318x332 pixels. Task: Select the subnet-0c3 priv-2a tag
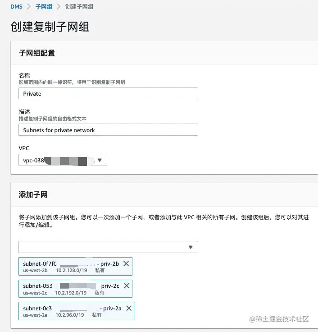point(77,311)
